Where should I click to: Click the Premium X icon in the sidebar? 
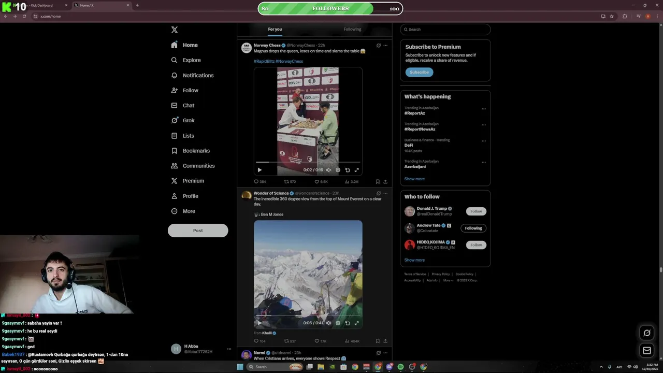tap(175, 181)
